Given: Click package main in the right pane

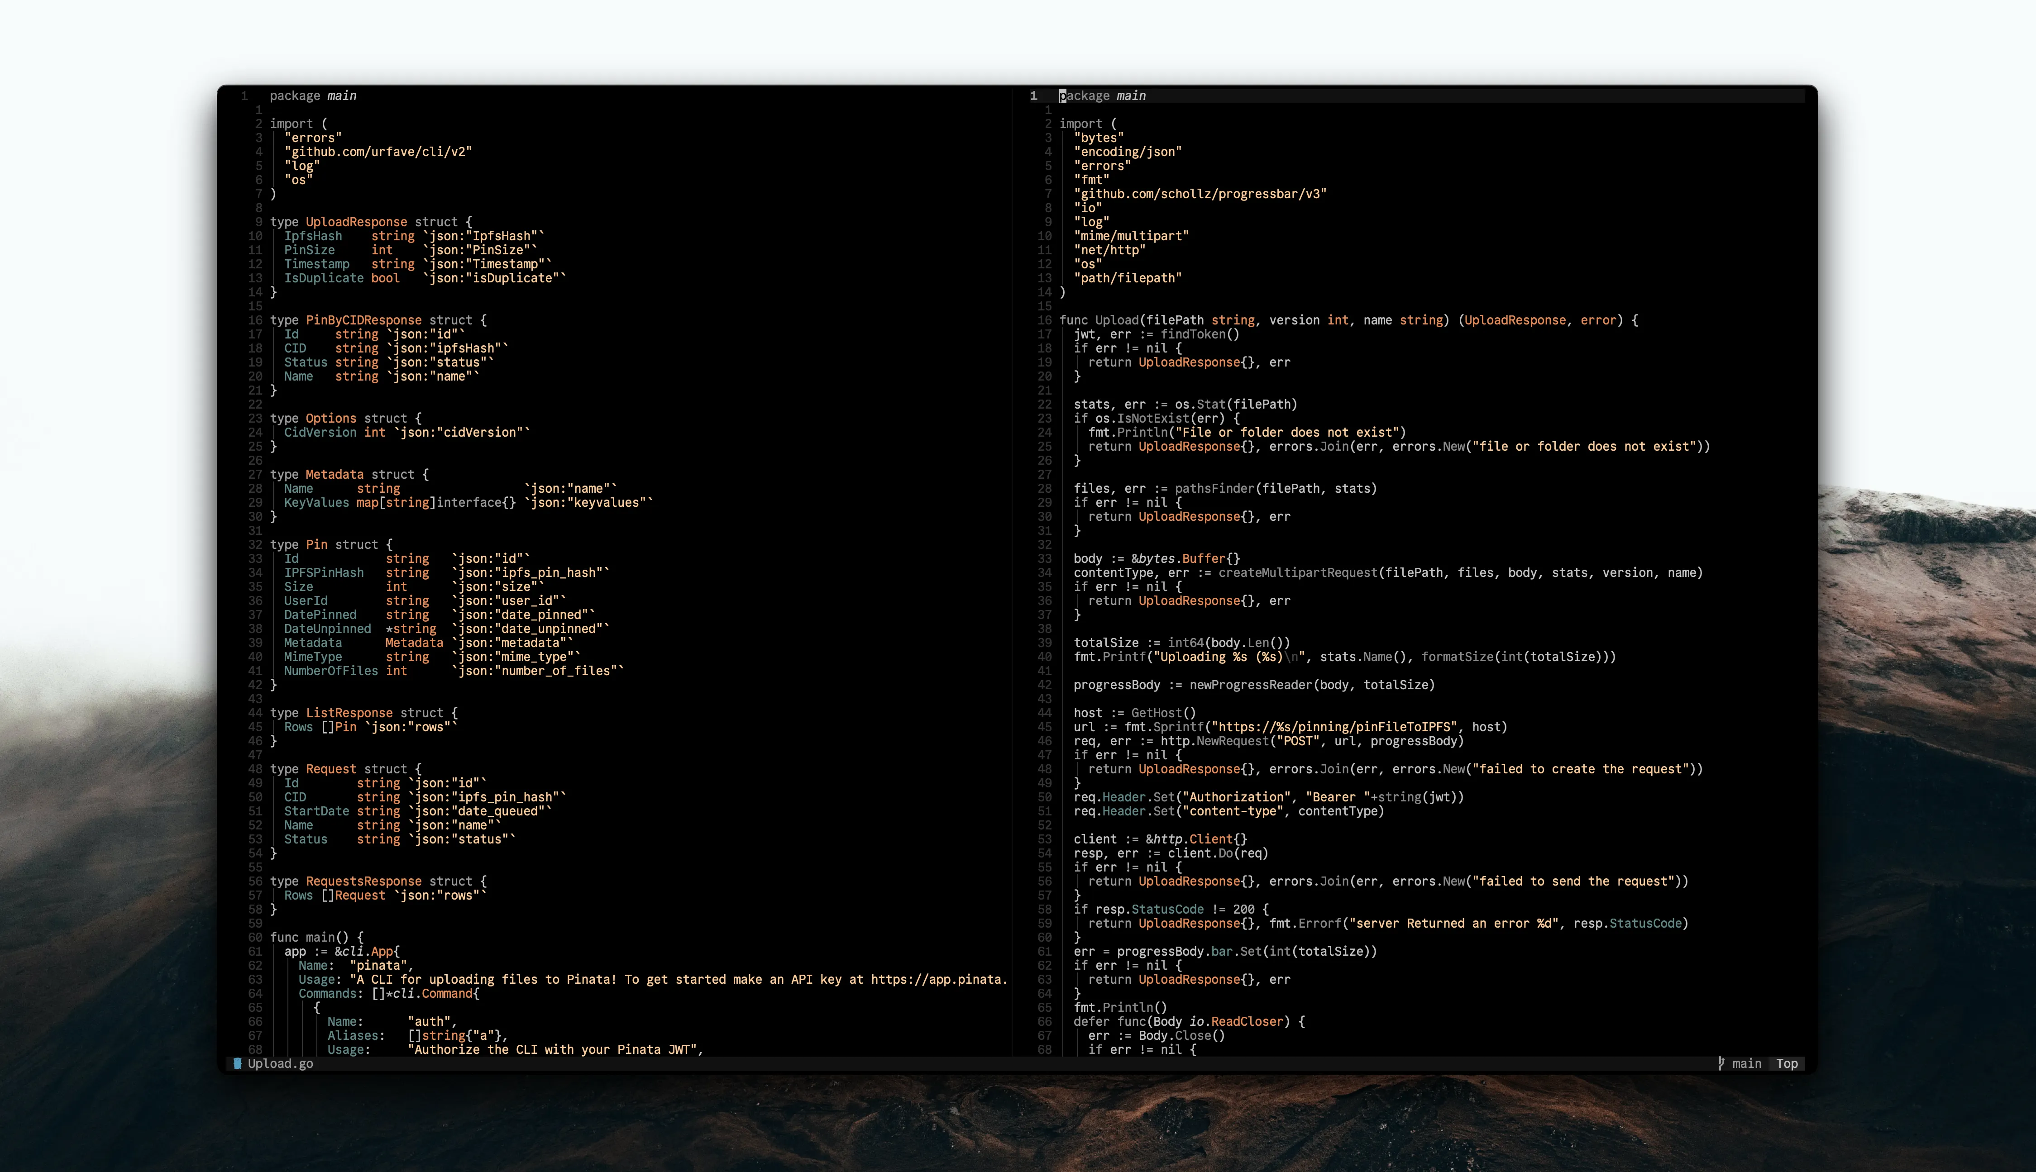Looking at the screenshot, I should pos(1102,95).
